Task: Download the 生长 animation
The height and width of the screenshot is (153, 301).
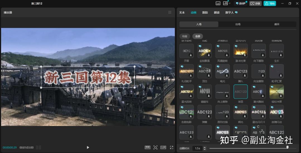Action: (x=281, y=55)
